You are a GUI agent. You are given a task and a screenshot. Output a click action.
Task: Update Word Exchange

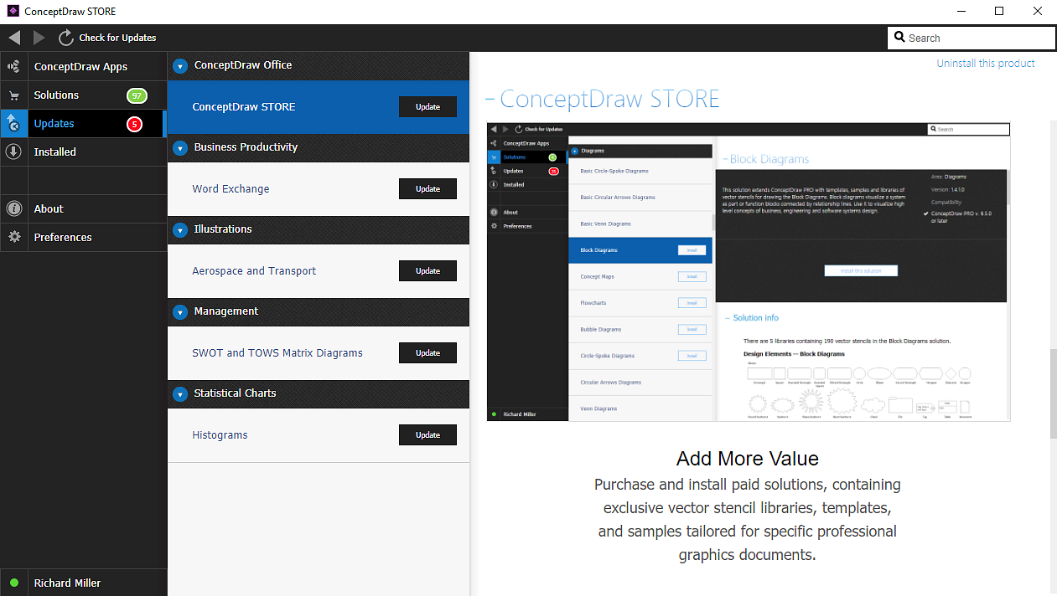[427, 189]
